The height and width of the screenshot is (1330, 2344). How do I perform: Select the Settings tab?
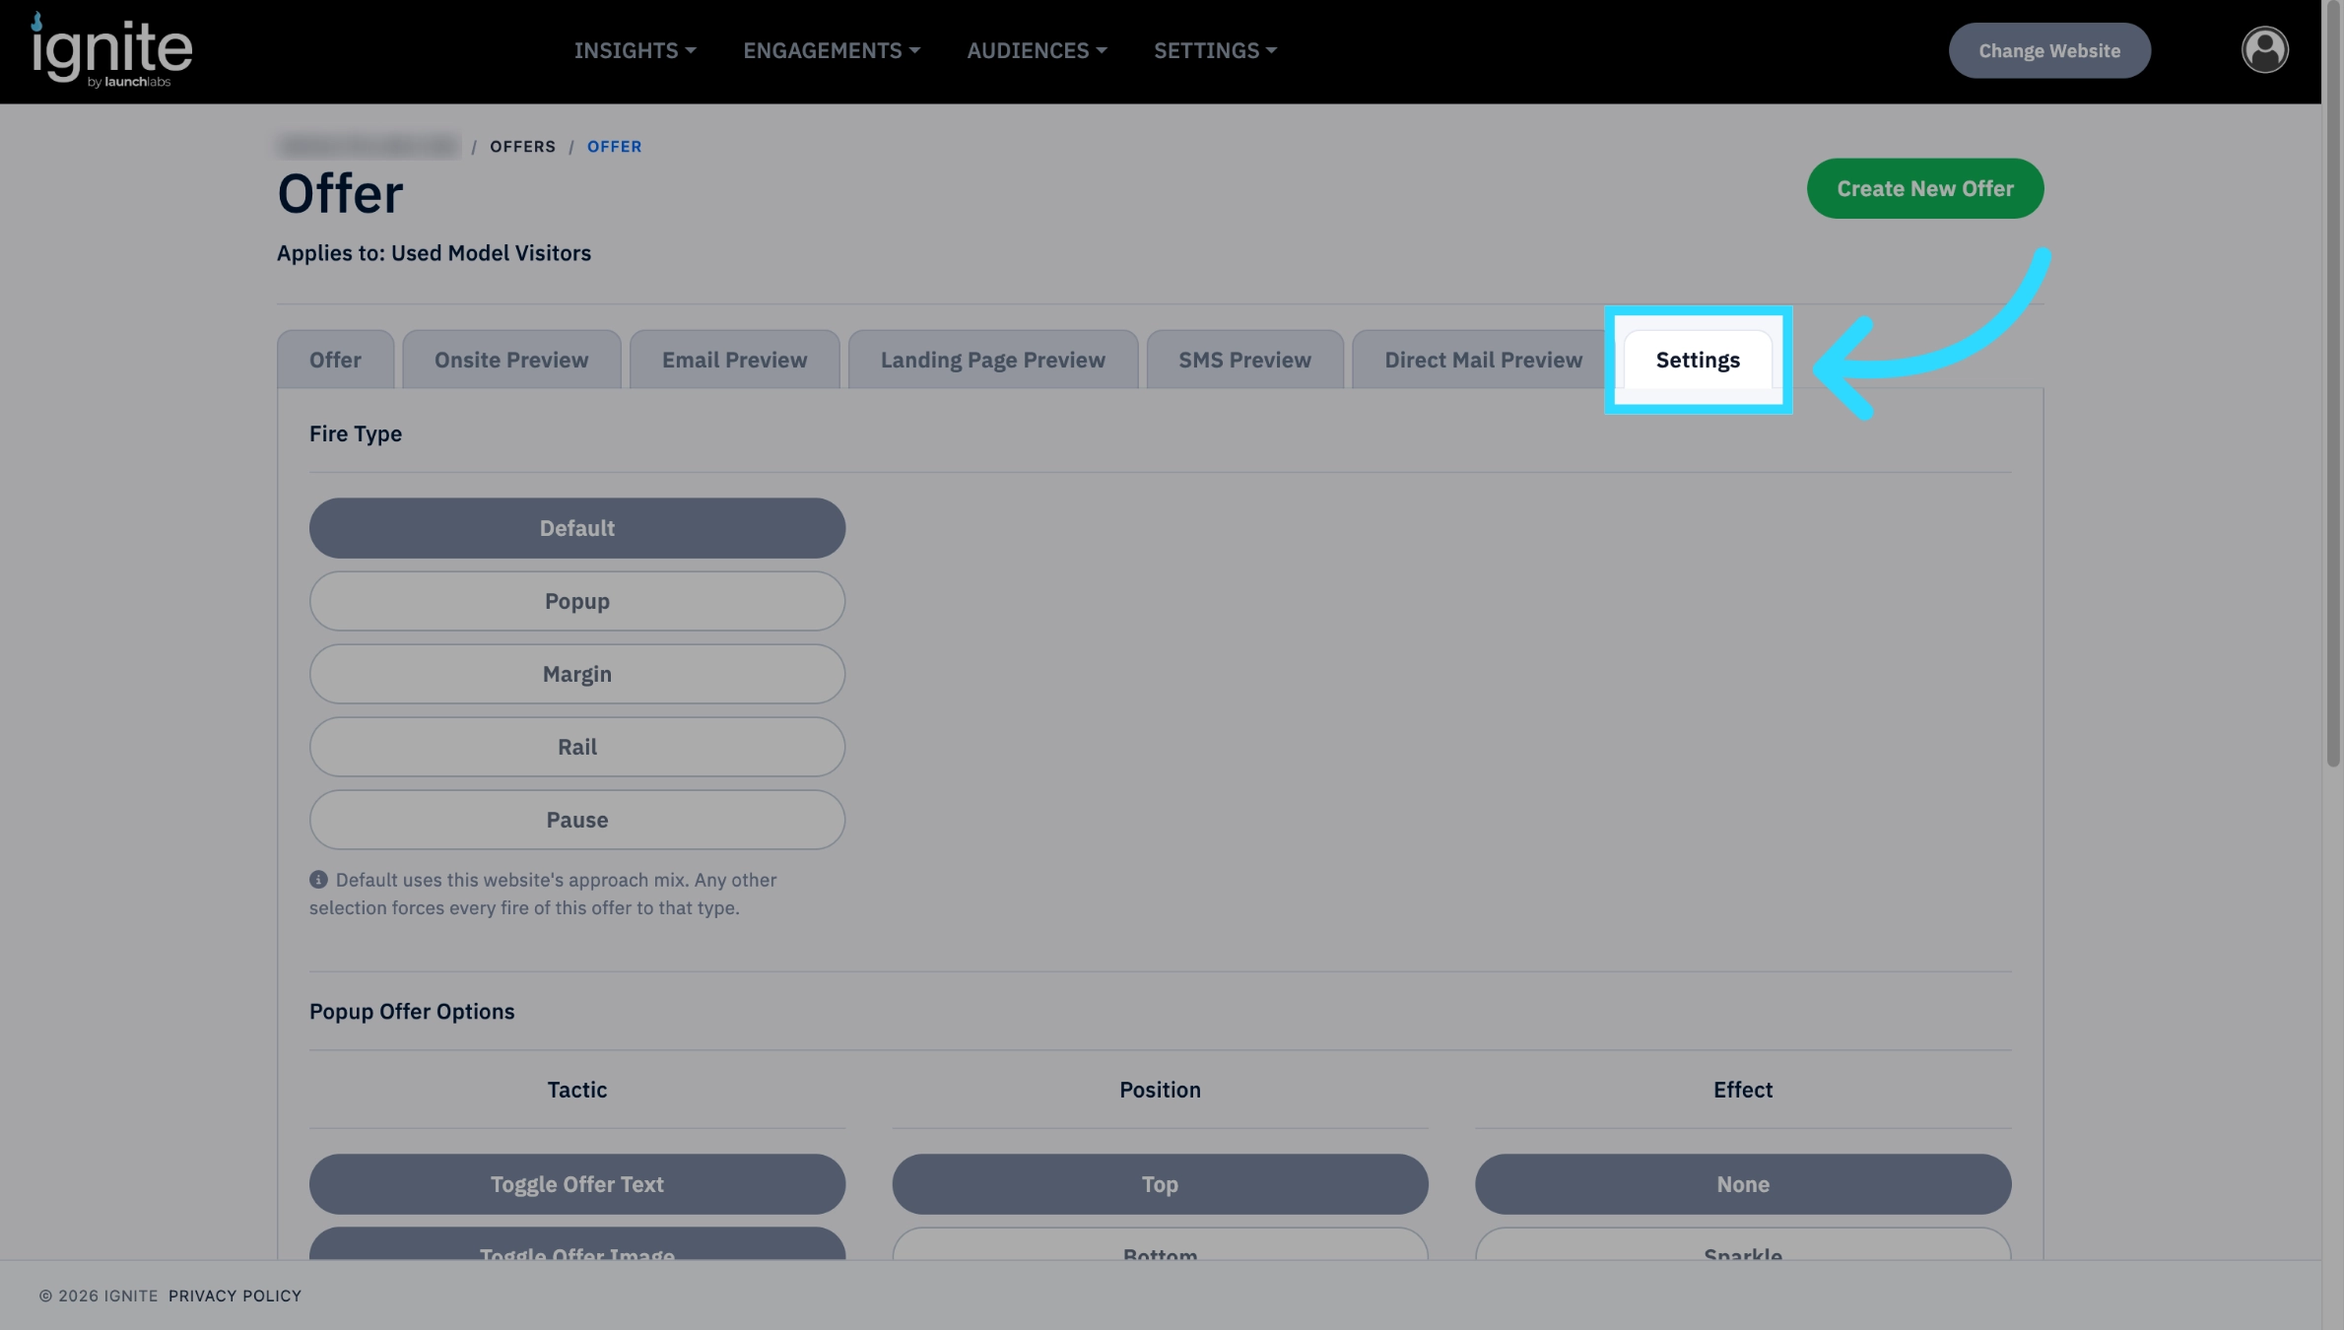[x=1698, y=360]
